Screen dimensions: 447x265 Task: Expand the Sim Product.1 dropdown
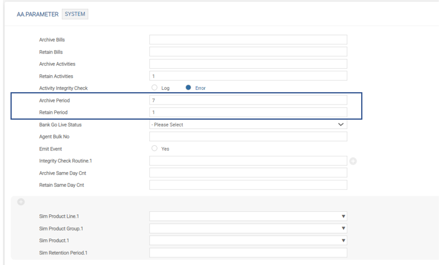(x=248, y=240)
